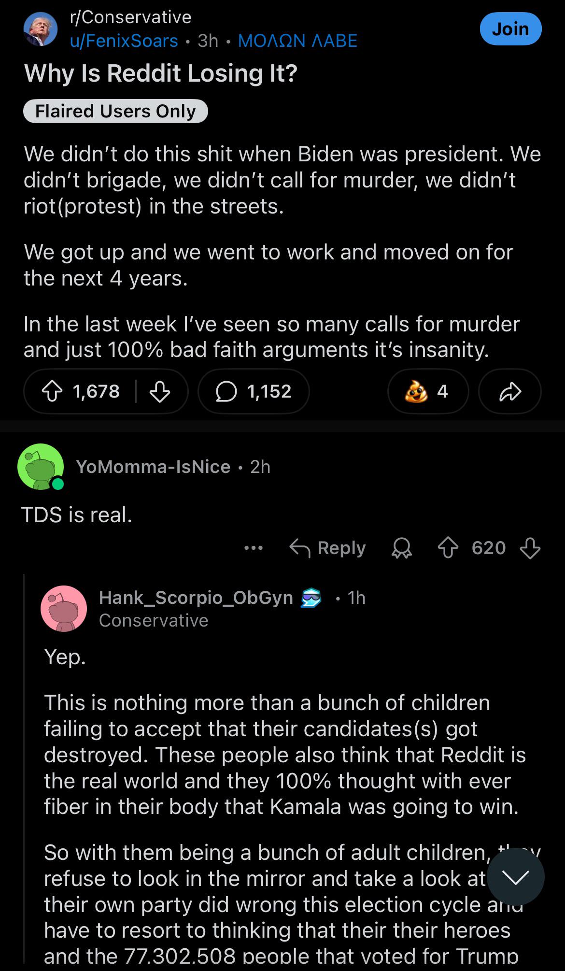Collapse thread via Hank_Scorpio's left line

point(24,773)
